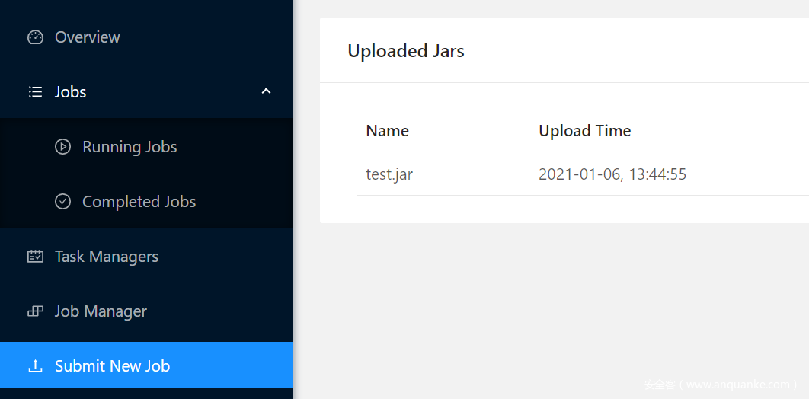Open the Task Managers page
Image resolution: width=809 pixels, height=399 pixels.
(x=146, y=256)
